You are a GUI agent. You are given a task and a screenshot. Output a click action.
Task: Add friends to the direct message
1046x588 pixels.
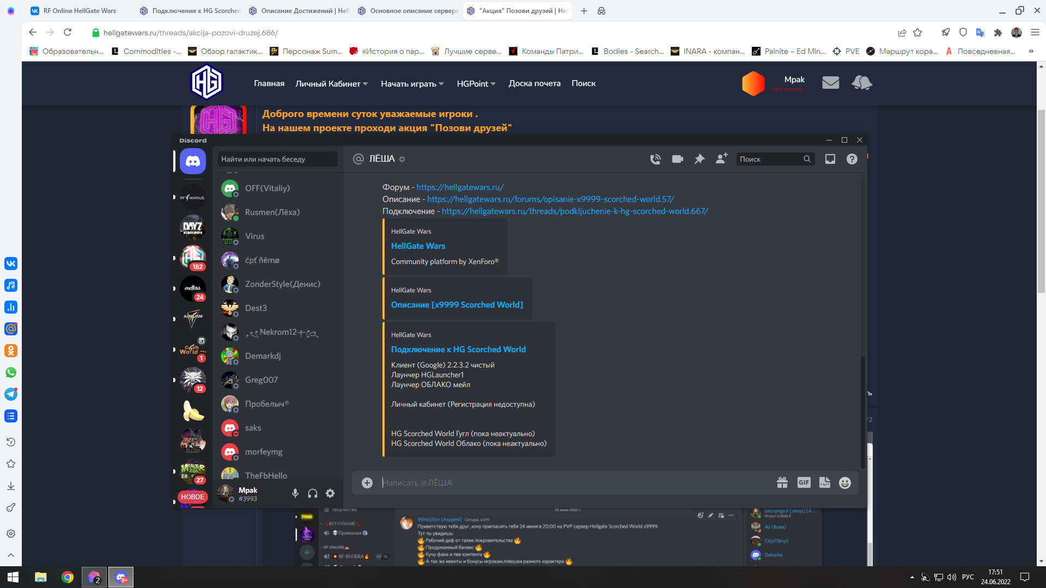722,158
